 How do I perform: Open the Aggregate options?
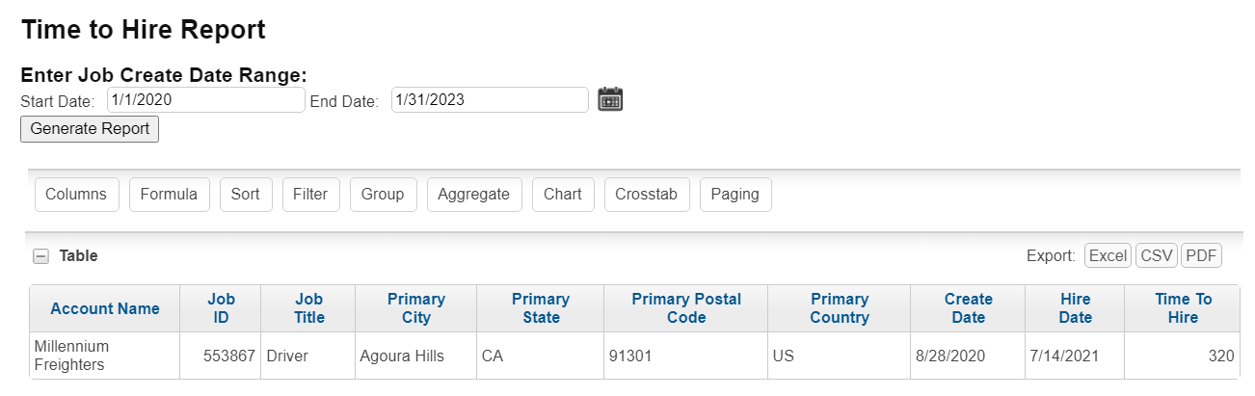click(473, 195)
